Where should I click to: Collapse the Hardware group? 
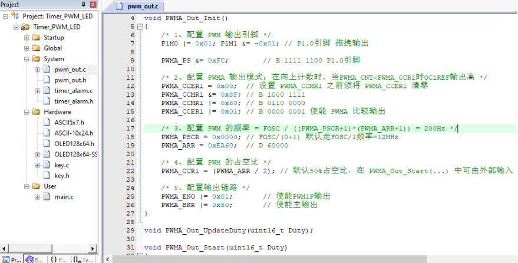(27, 112)
